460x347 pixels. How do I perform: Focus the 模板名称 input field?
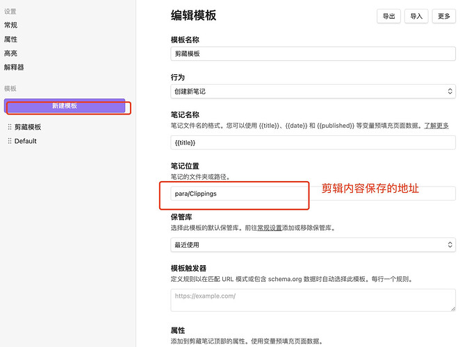click(x=313, y=53)
